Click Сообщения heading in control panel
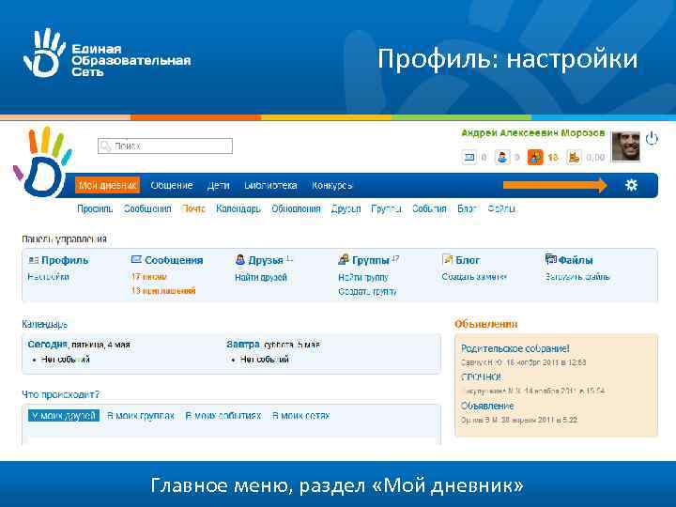Image resolution: width=676 pixels, height=507 pixels. [174, 260]
